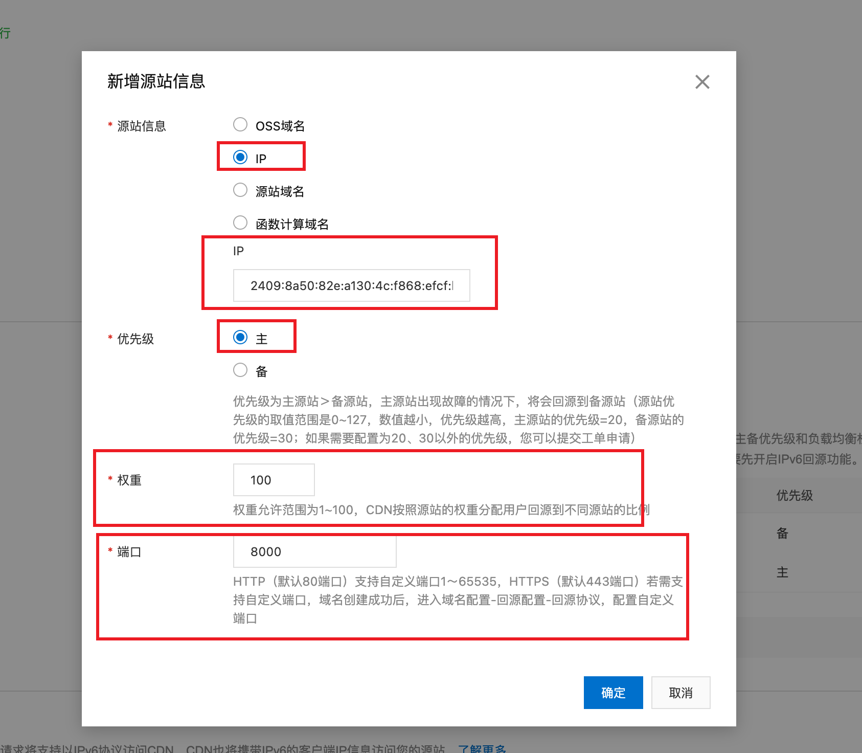
Task: Click the 端口 port input showing 8000
Action: [x=314, y=551]
